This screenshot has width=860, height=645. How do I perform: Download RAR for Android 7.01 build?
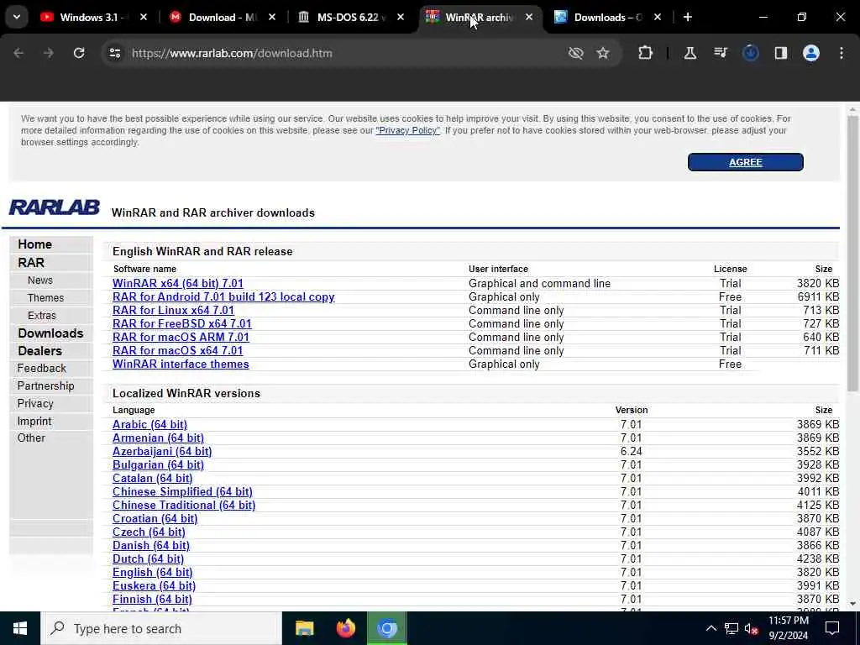tap(223, 297)
